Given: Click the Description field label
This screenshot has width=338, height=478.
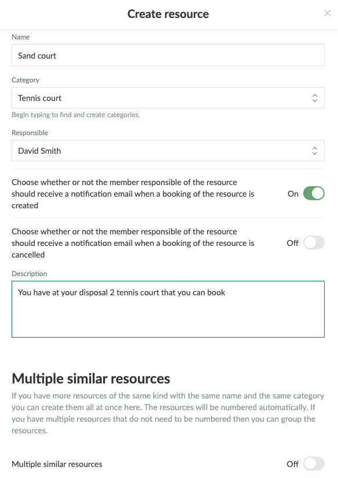Looking at the screenshot, I should [29, 273].
